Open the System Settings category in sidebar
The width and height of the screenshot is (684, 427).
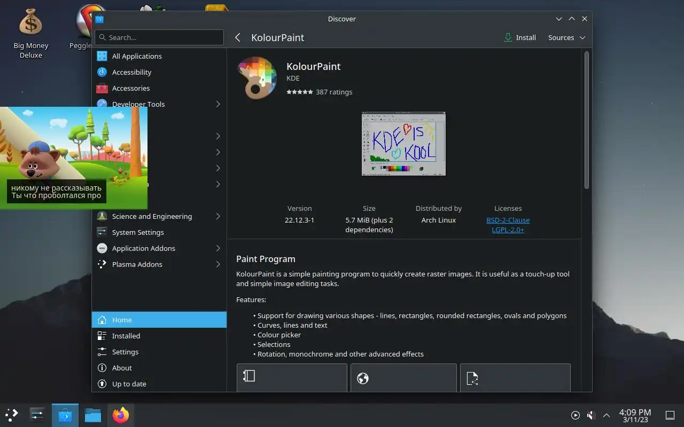tap(159, 232)
